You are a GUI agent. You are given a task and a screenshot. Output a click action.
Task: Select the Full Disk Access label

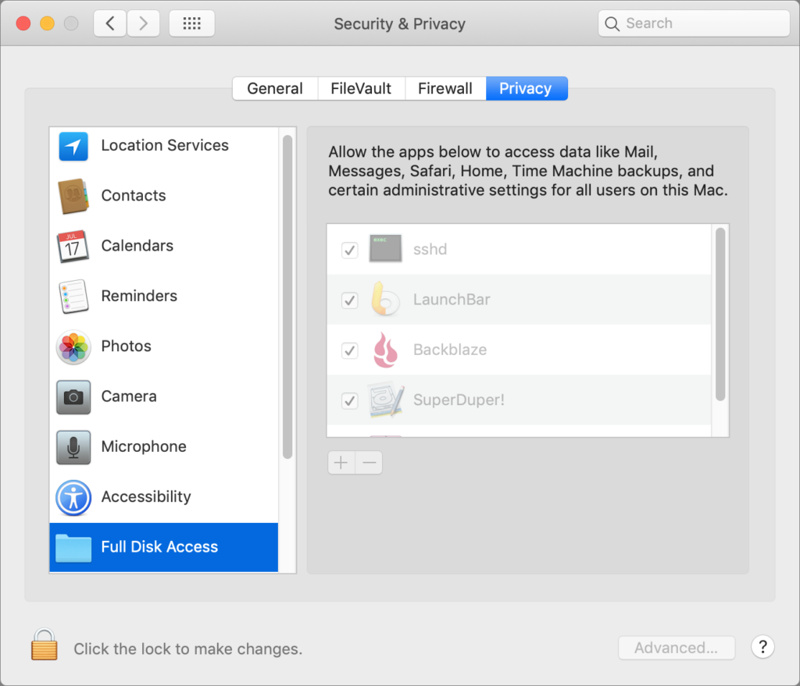point(159,547)
